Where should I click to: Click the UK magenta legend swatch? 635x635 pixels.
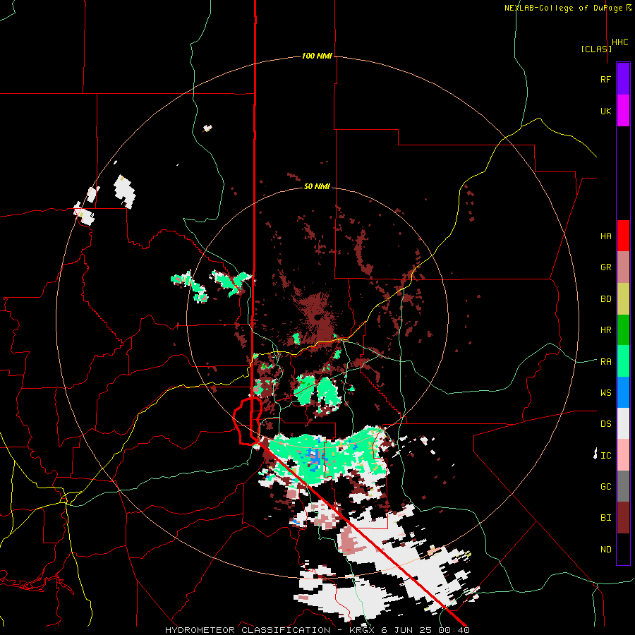623,111
